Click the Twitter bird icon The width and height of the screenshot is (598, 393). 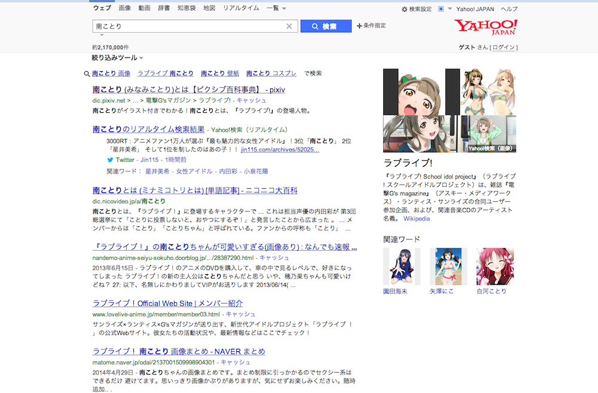point(110,160)
